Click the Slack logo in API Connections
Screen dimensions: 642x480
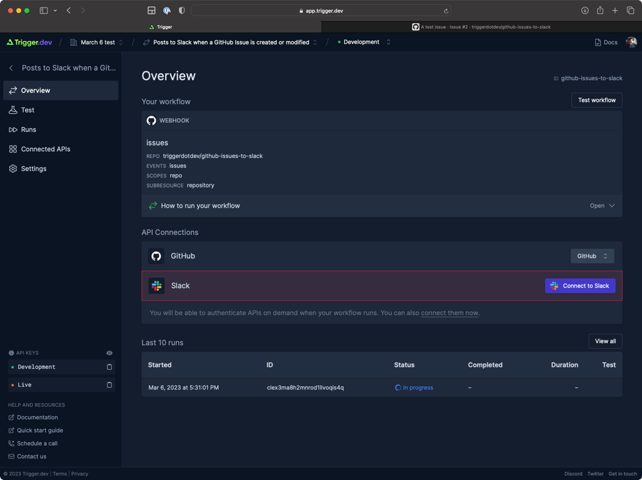[x=156, y=286]
